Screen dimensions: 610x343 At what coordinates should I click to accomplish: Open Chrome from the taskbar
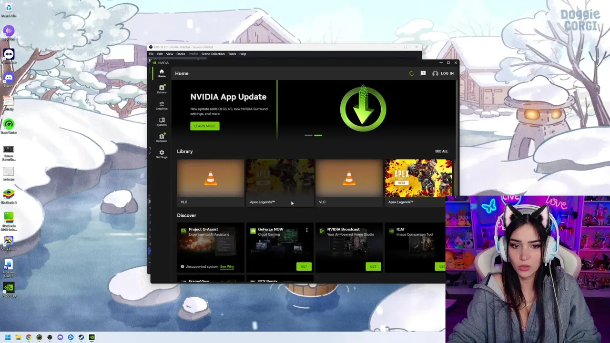29,337
